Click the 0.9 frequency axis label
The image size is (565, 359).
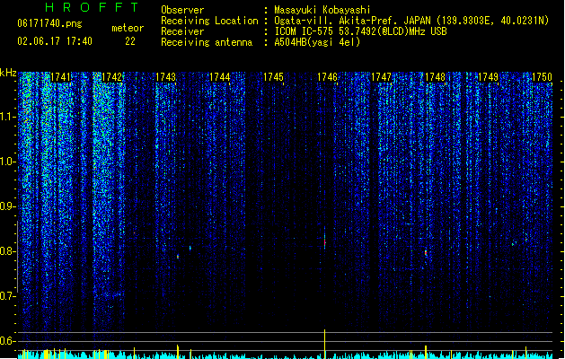click(x=7, y=206)
